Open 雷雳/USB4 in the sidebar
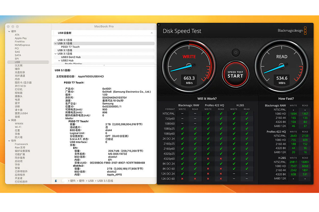This screenshot has height=212, width=319. coord(21,113)
